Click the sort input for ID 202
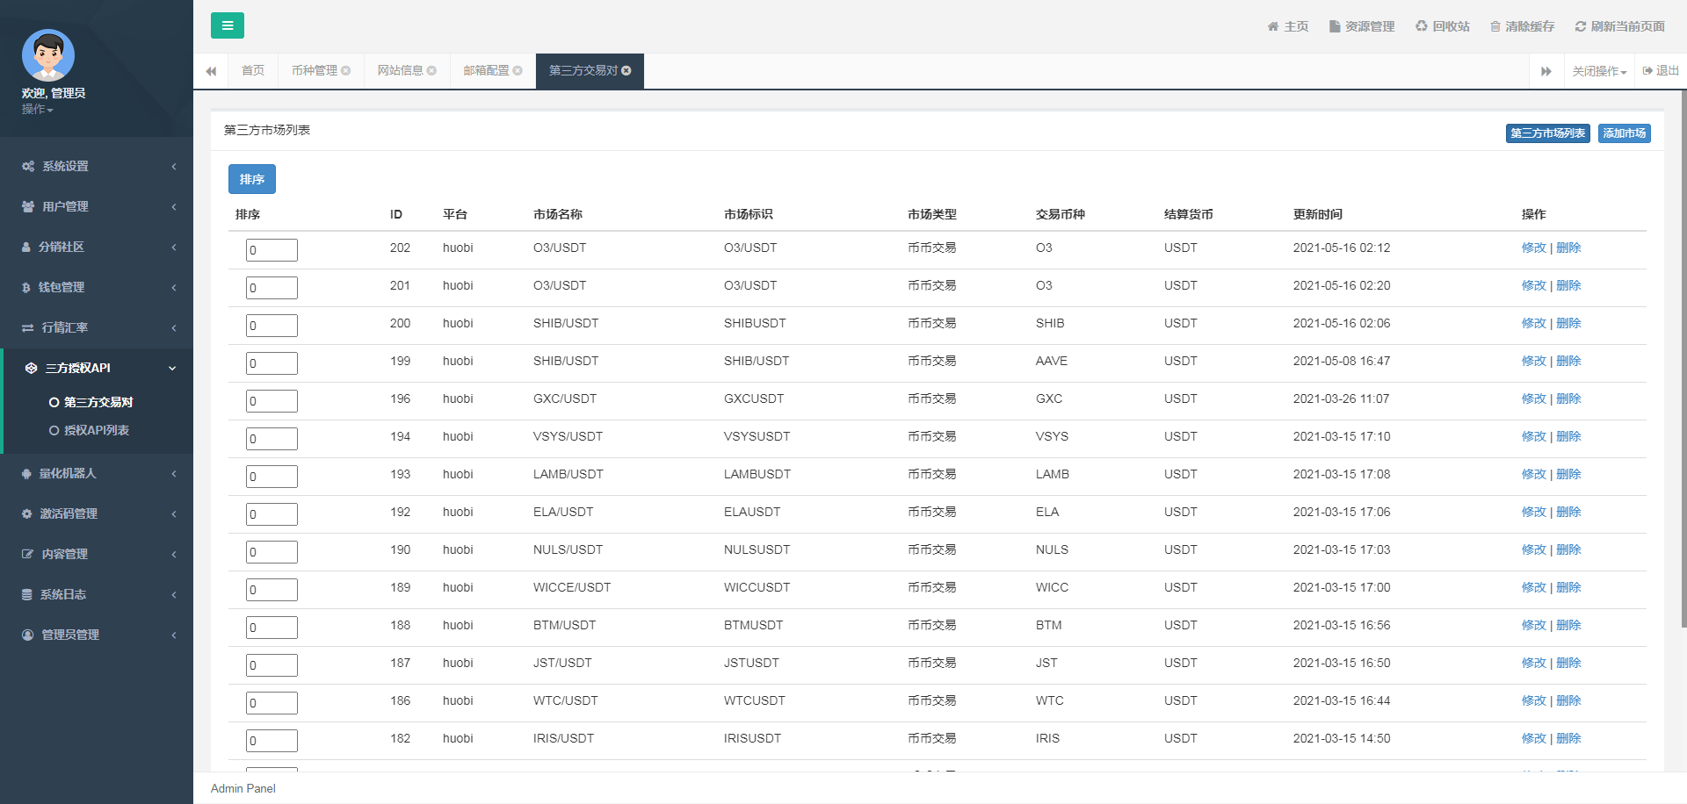 tap(272, 250)
